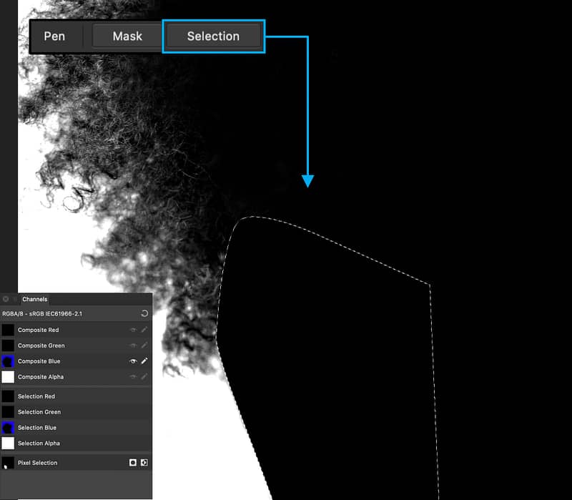Viewport: 572px width, 500px height.
Task: Click the 'RGBA/8 - sRGB IEC61966-2.1' text
Action: 42,313
